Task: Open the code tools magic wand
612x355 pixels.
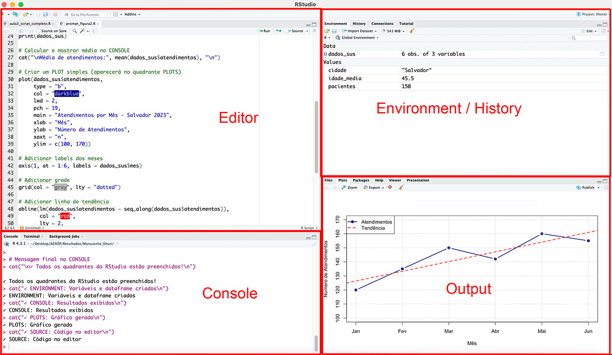Action: pyautogui.click(x=82, y=31)
